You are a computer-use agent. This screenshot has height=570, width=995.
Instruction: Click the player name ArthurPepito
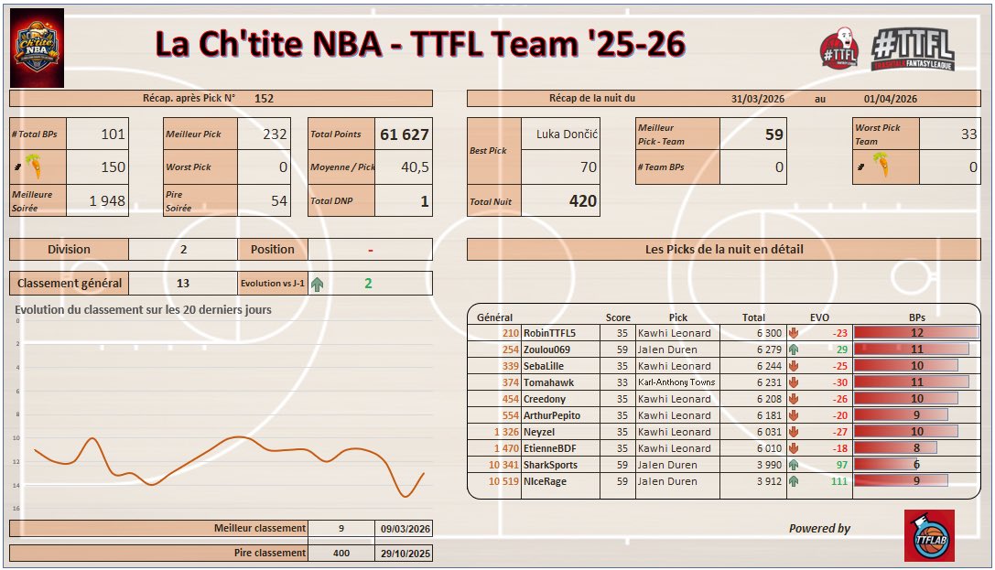tap(551, 415)
